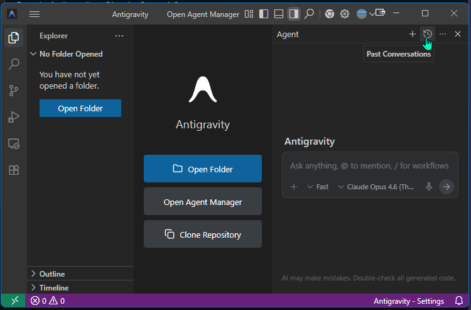Click in the Ask anything input field
This screenshot has width=471, height=310.
pos(369,166)
